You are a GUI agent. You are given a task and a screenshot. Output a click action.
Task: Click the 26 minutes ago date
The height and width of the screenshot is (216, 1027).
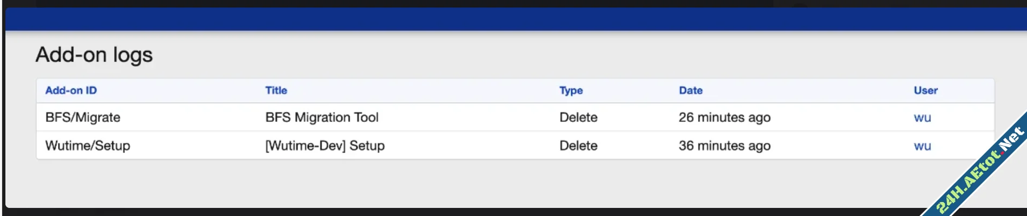[x=724, y=117]
